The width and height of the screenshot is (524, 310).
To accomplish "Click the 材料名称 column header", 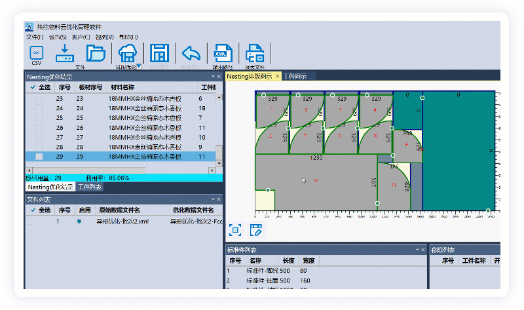I will pos(121,87).
